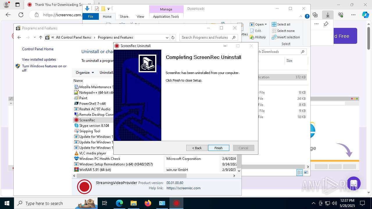Click Up arrow in Programs and Features
This screenshot has height=209, width=372.
(x=41, y=37)
